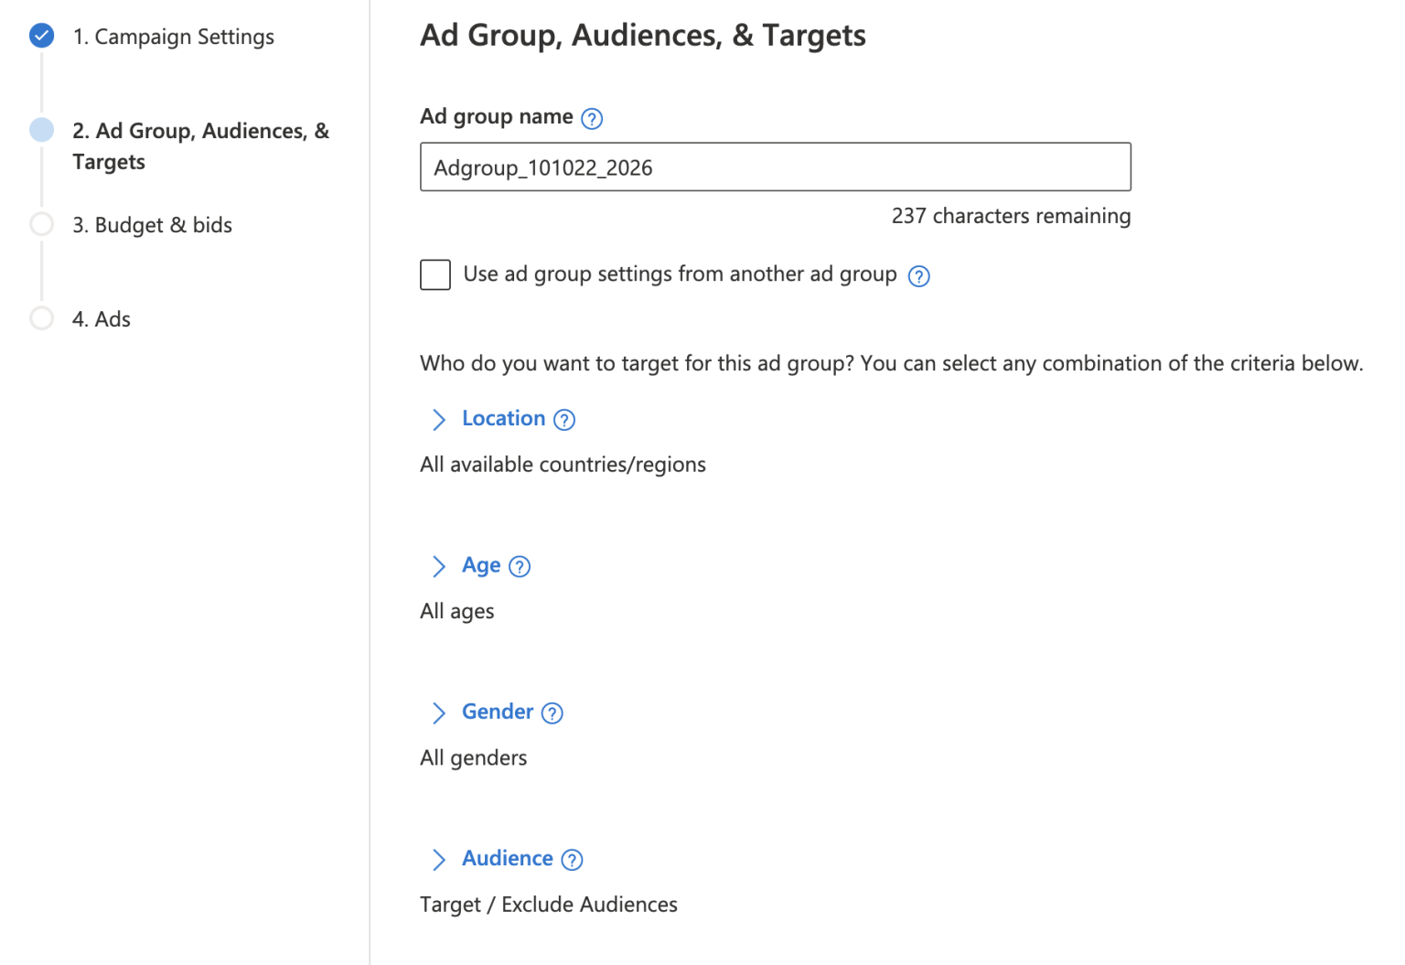Click the 'Ad Group, Audiences, & Targets' heading

pos(643,36)
